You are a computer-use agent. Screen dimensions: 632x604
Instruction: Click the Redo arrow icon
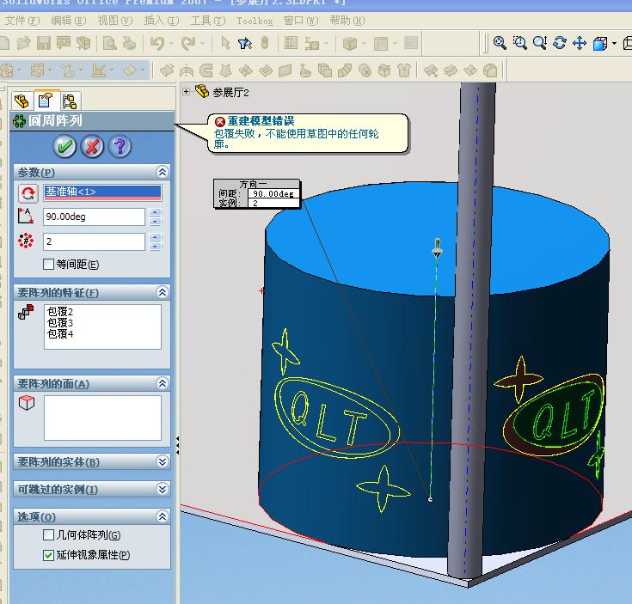click(187, 43)
